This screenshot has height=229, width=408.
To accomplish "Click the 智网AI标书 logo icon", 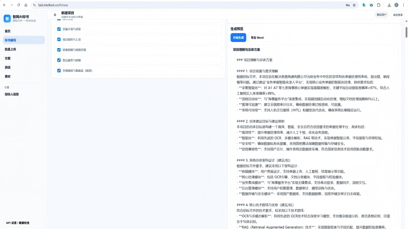I will click(x=7, y=18).
